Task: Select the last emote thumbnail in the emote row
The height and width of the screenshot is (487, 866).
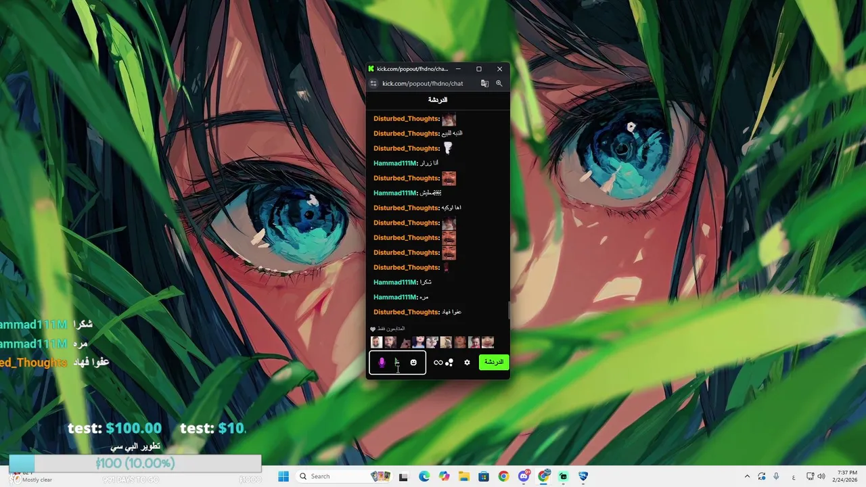Action: [x=488, y=342]
